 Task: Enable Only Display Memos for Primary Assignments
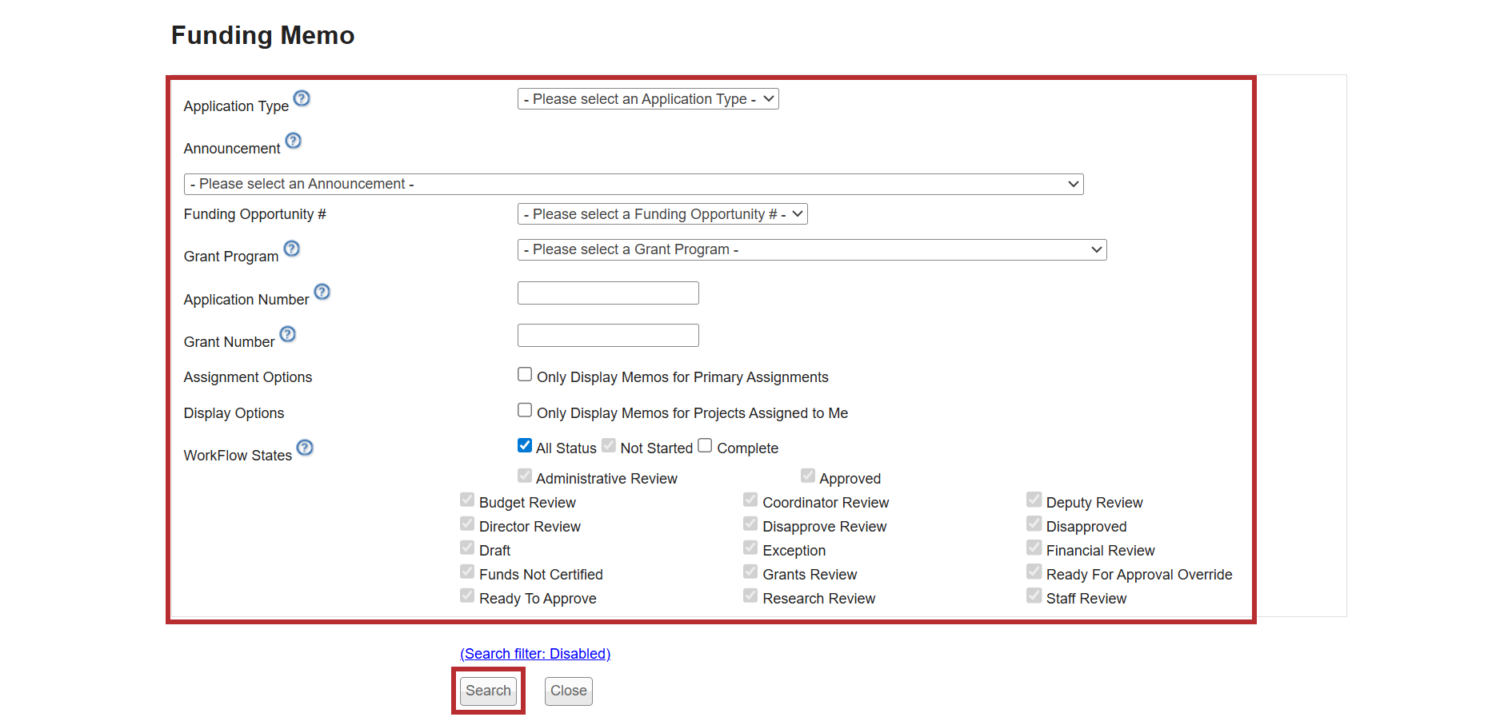(x=525, y=374)
